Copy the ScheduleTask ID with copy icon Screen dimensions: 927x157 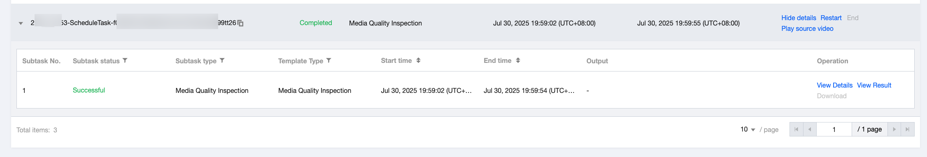pos(240,23)
